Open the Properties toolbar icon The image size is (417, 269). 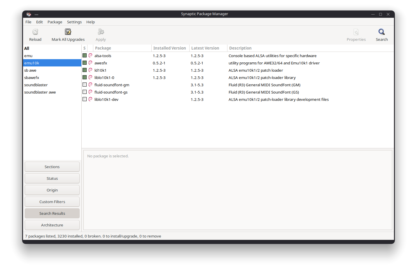tap(356, 32)
